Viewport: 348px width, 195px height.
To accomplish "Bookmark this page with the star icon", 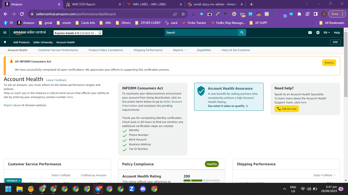I will click(183, 14).
